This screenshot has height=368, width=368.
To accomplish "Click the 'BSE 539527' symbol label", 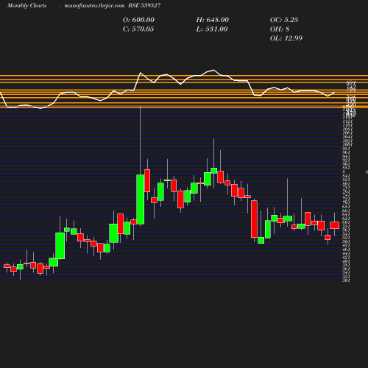I will [144, 5].
